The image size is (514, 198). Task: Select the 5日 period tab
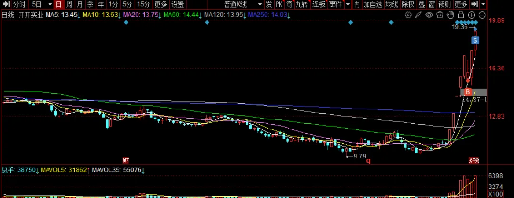[37, 5]
